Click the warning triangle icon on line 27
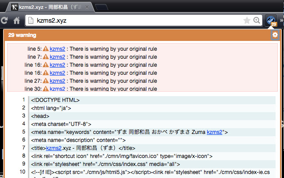This screenshot has height=178, width=284. pos(45,81)
